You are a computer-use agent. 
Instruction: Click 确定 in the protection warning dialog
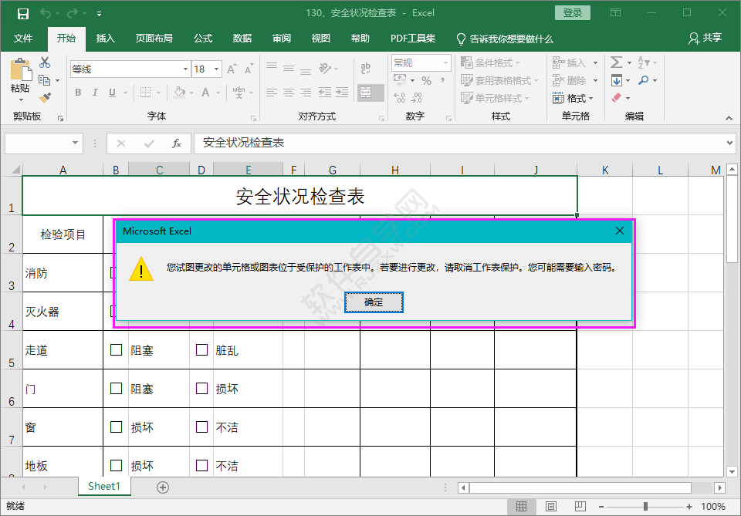[x=374, y=302]
